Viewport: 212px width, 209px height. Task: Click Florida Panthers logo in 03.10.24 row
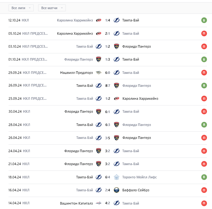[117, 46]
